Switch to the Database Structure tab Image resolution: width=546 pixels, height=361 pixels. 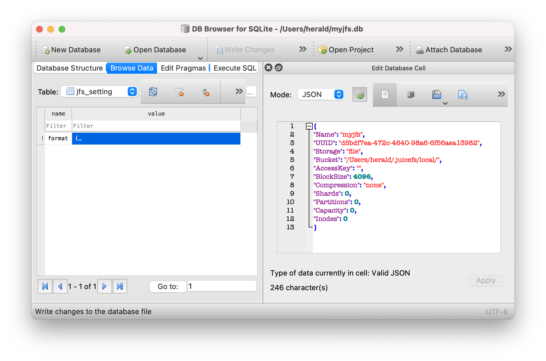tap(69, 68)
